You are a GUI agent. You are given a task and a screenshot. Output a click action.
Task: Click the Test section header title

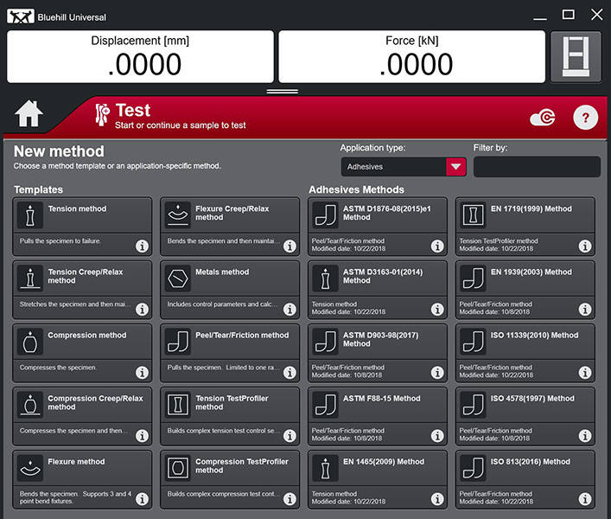133,111
